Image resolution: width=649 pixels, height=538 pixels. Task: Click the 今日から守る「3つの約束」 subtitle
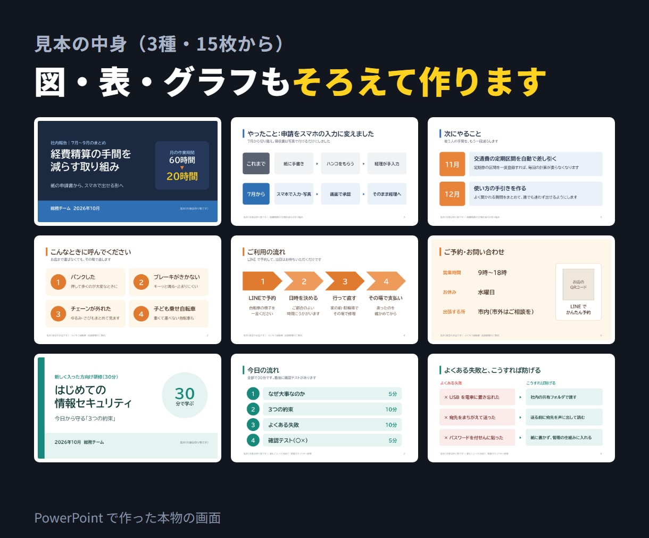click(x=85, y=419)
